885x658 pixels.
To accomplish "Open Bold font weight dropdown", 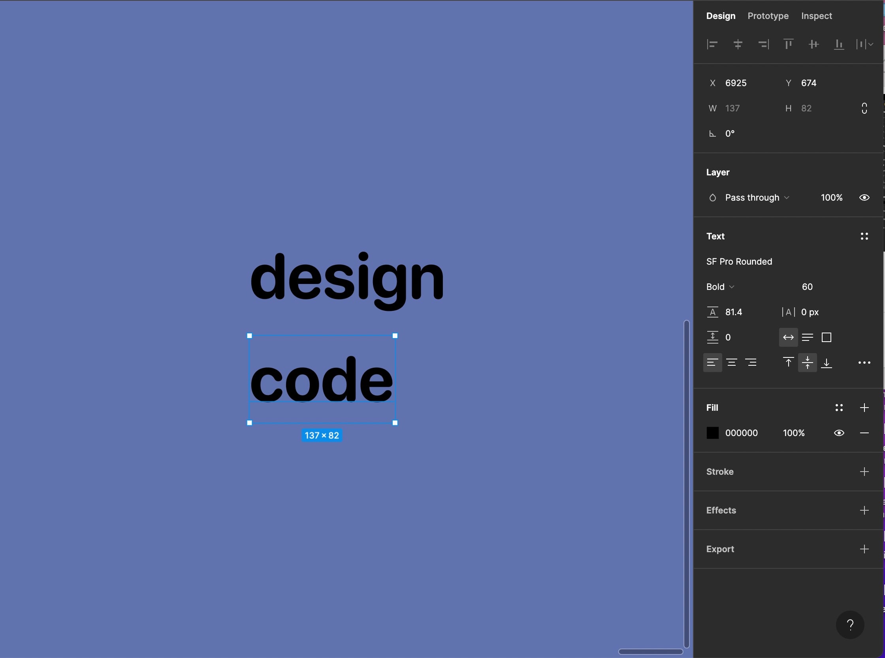I will [720, 287].
